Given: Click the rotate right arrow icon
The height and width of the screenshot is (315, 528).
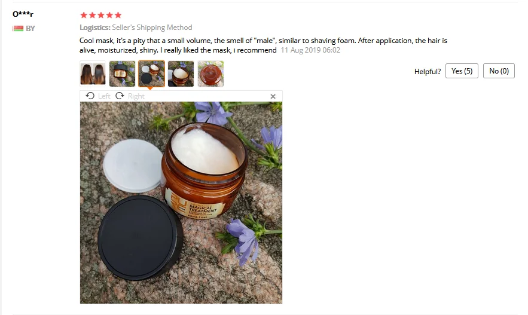Looking at the screenshot, I should tap(120, 96).
